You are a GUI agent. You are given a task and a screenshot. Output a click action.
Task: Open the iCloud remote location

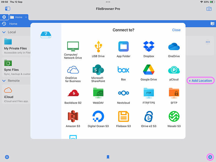(16, 94)
